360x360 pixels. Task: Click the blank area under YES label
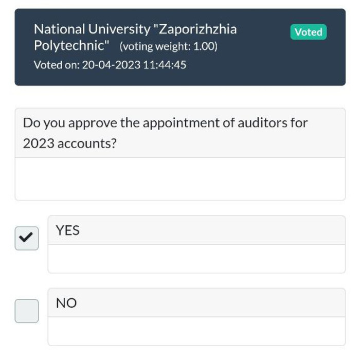click(196, 259)
